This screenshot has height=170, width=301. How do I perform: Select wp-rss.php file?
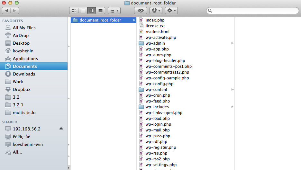click(x=186, y=153)
